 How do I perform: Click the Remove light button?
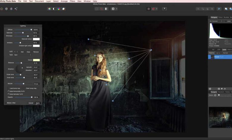(x=36, y=52)
